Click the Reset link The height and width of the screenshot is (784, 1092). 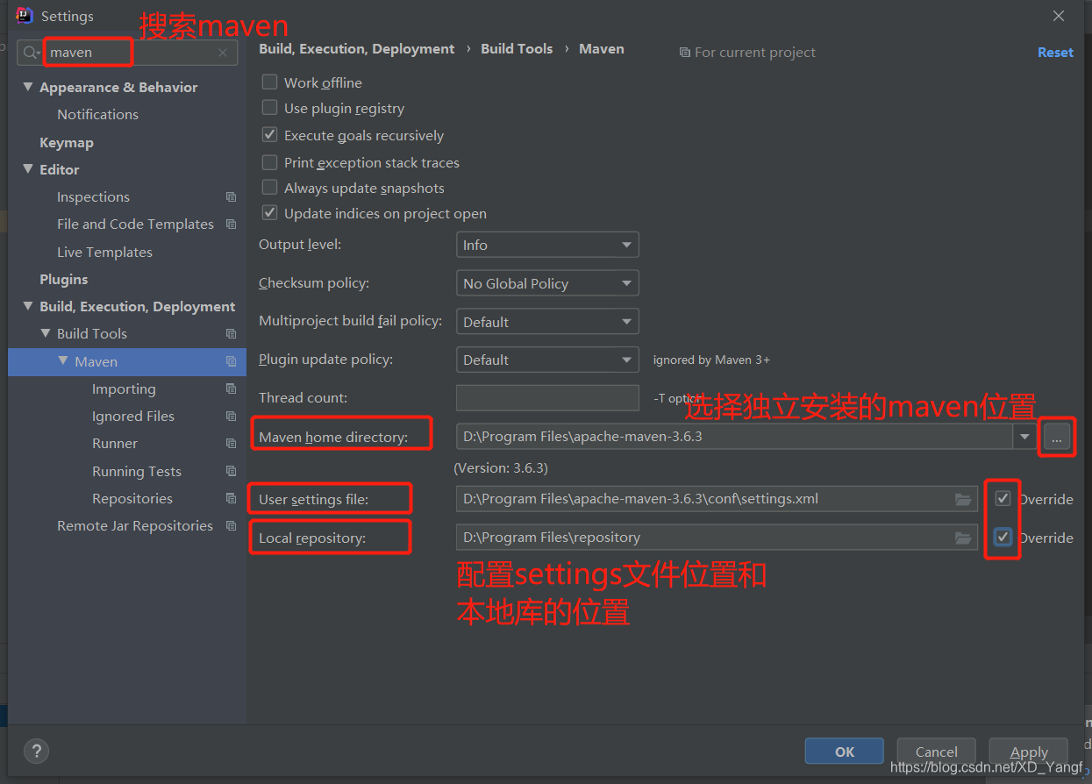click(x=1055, y=53)
